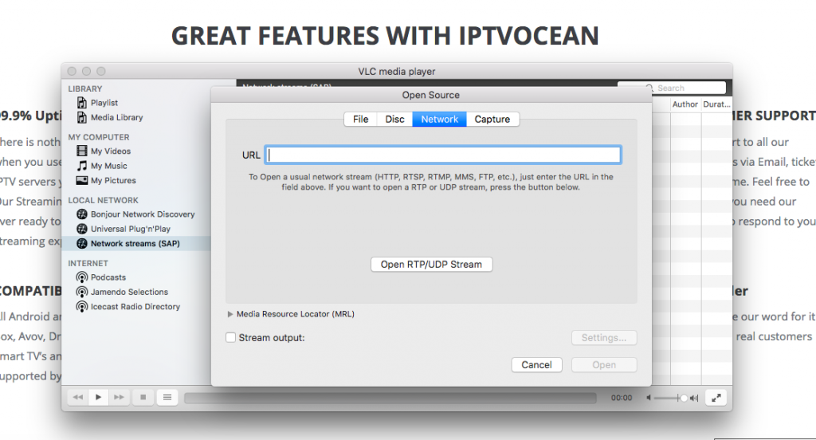Click the rewind playback button

(x=78, y=397)
